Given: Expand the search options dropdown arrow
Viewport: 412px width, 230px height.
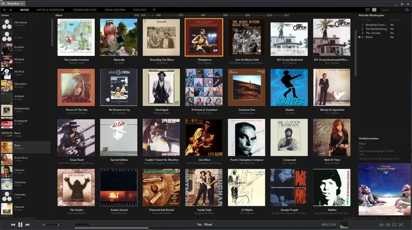Looking at the screenshot, I should [x=408, y=10].
